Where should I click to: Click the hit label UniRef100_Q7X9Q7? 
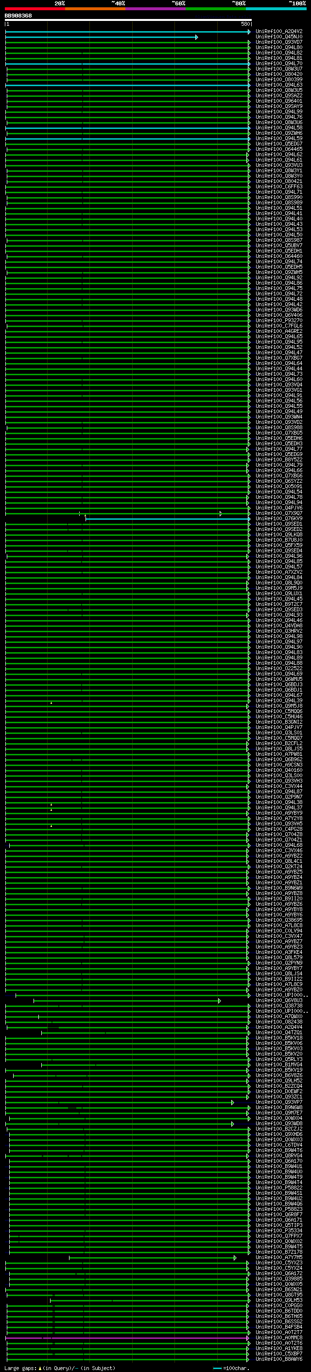(279, 513)
